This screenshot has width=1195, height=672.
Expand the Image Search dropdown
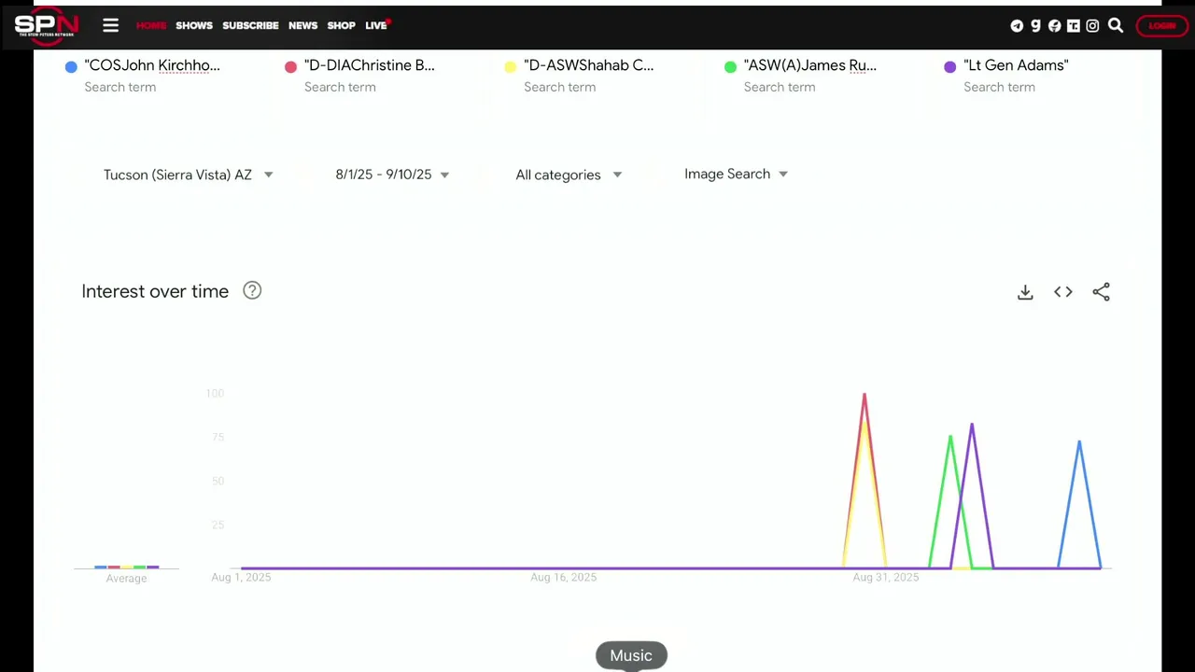coord(736,174)
